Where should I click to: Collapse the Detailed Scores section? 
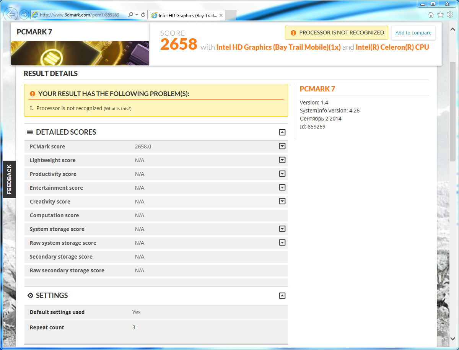click(282, 132)
